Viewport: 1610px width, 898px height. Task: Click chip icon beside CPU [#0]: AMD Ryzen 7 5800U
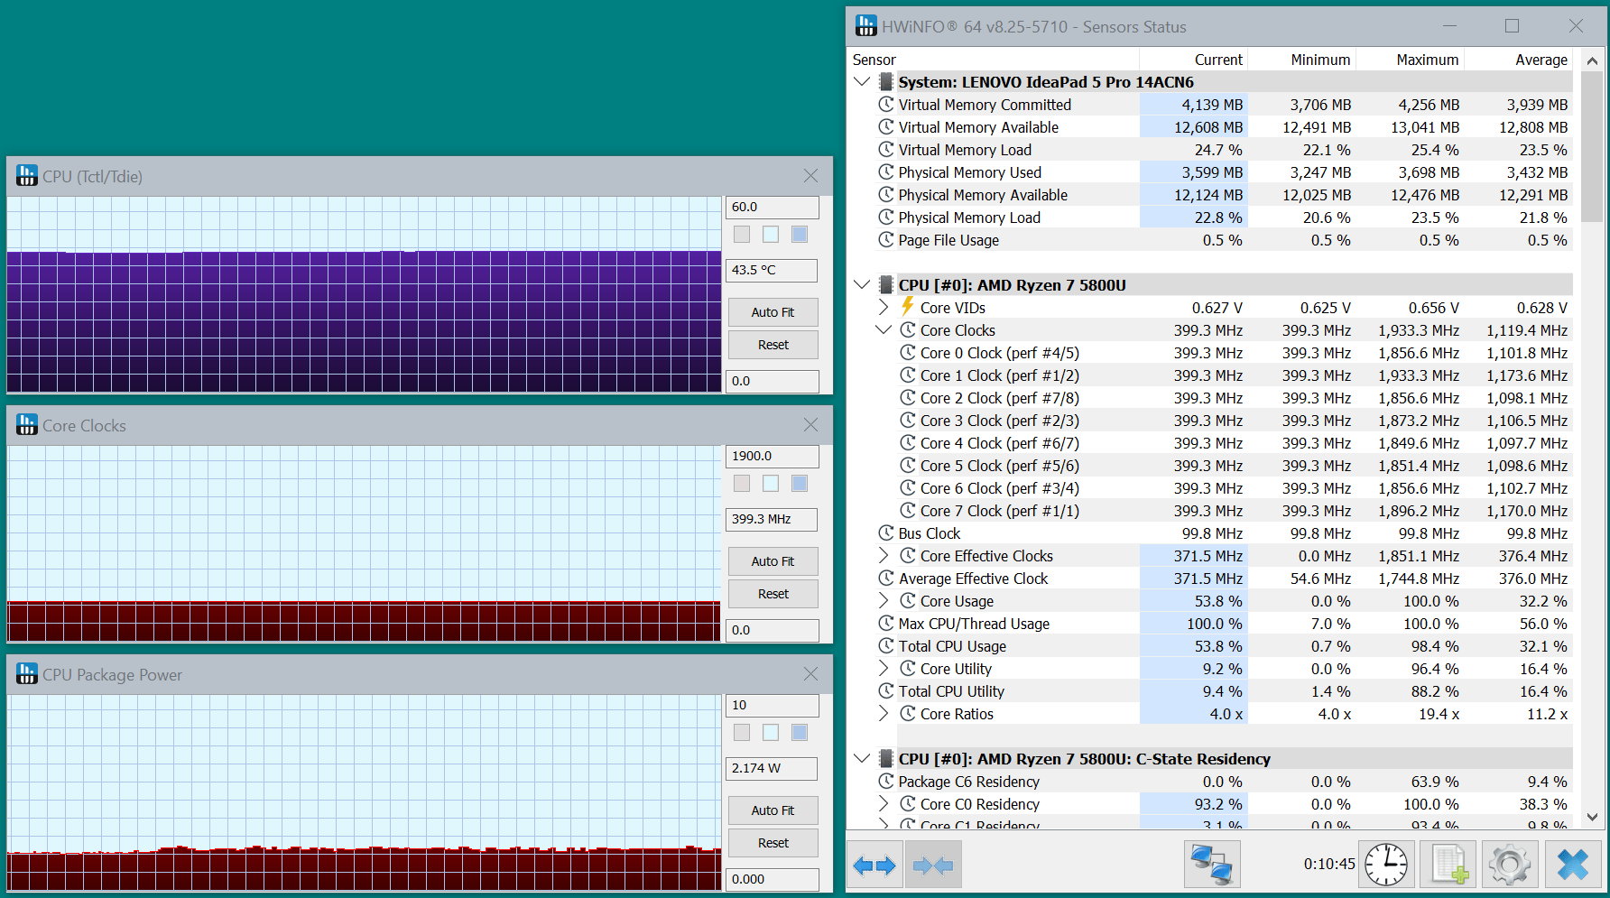(x=885, y=284)
